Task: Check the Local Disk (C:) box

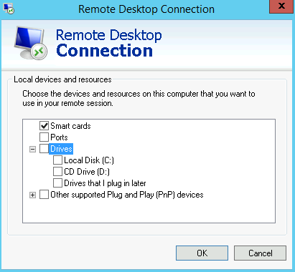Action: (x=57, y=160)
